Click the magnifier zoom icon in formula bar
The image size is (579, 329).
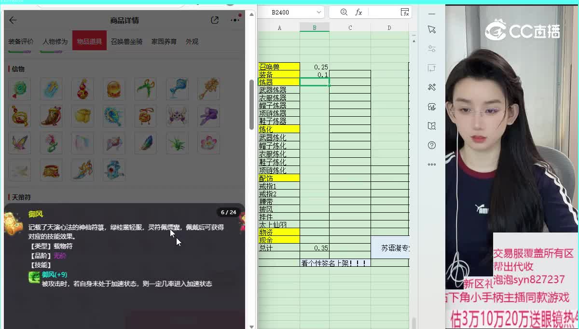344,13
